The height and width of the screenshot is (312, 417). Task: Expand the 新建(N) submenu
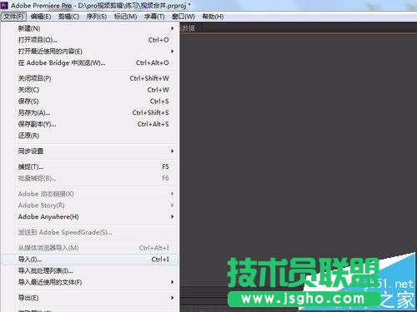pyautogui.click(x=89, y=28)
